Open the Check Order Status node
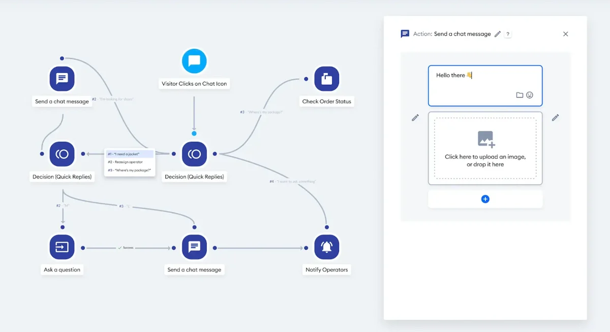 point(326,79)
